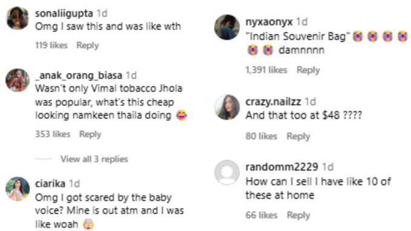411x231 pixels.
Task: Visit username ciarika
Action: tap(50, 183)
